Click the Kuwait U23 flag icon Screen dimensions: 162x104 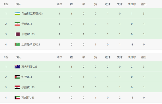coord(17,98)
